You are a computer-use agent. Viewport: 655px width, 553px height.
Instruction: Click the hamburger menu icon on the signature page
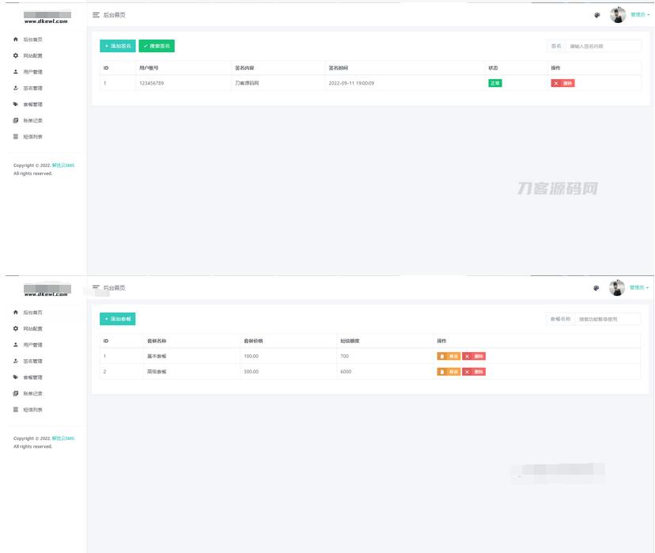96,15
